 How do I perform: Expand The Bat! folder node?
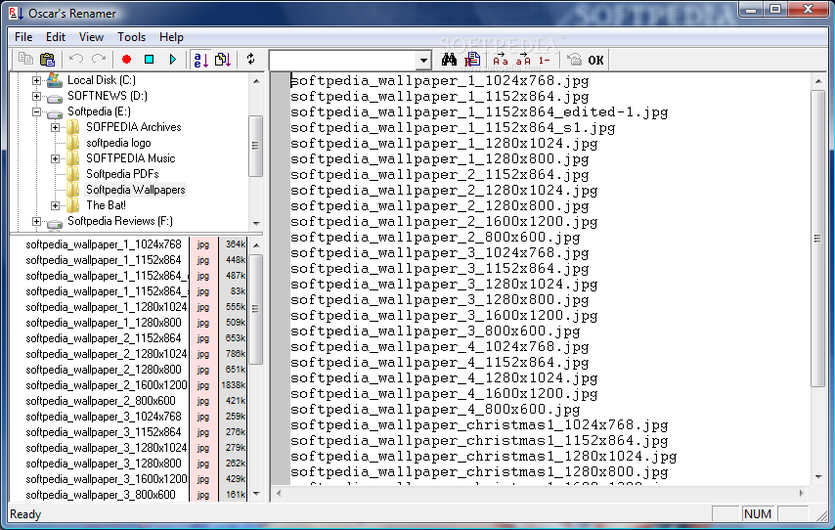pos(55,205)
